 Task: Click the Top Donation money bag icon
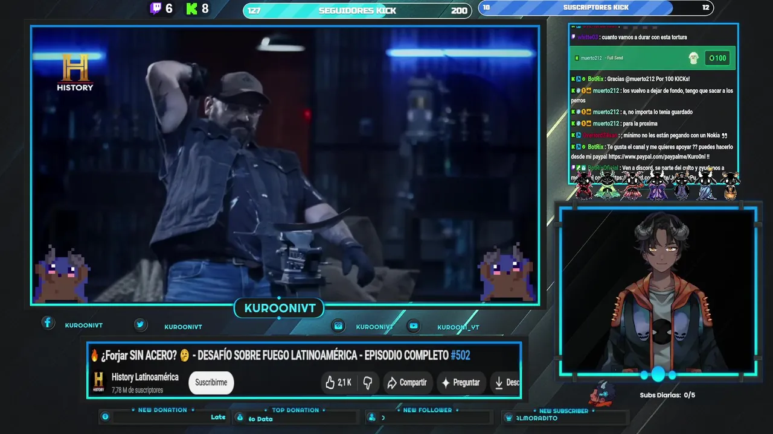pos(240,417)
